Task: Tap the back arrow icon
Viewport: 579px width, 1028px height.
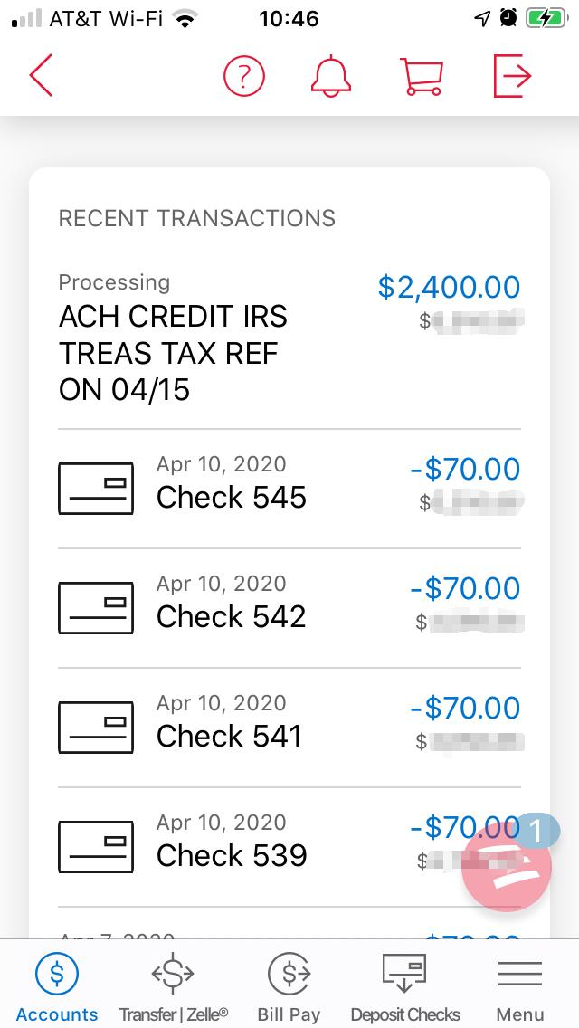Action: coord(42,76)
